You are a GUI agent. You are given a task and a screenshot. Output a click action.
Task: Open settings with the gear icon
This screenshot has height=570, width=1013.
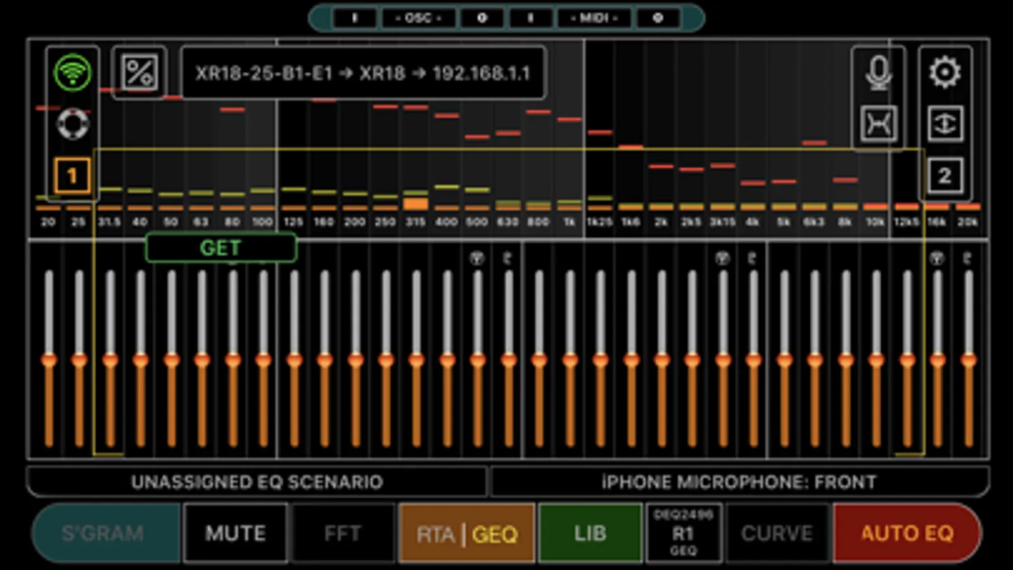pyautogui.click(x=945, y=72)
